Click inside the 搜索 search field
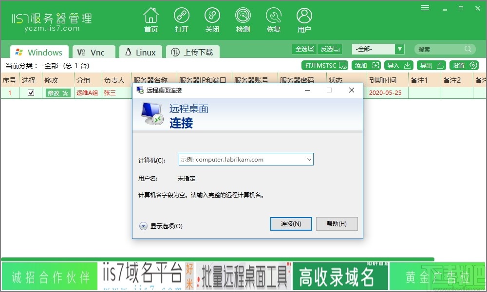The width and height of the screenshot is (487, 292). click(441, 49)
